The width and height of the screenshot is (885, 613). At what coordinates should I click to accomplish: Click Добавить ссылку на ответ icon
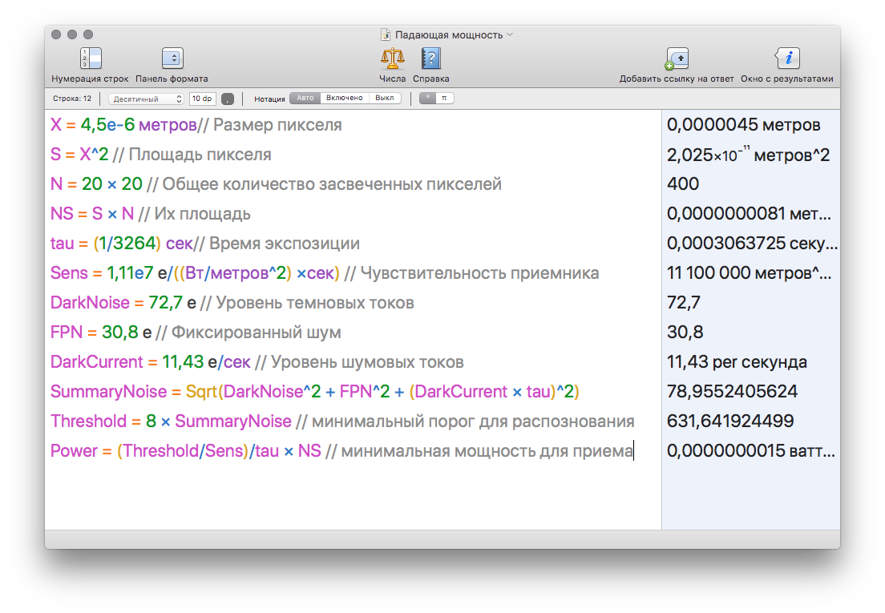(x=677, y=58)
